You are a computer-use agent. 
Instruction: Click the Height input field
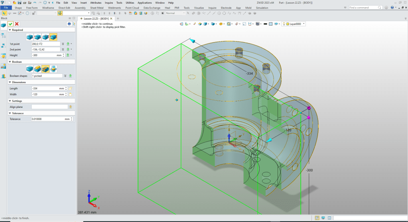click(x=43, y=55)
